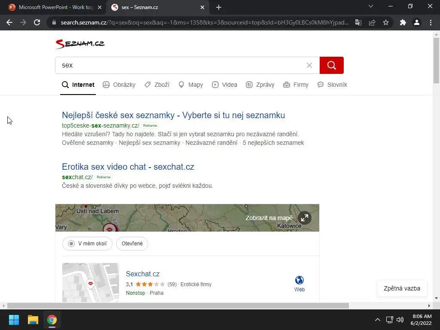Click the Sexchat.cz star rating
The image size is (440, 330).
coord(150,284)
